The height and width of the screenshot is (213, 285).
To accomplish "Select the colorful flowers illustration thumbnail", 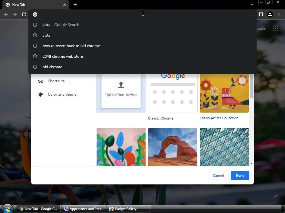I will point(121,147).
